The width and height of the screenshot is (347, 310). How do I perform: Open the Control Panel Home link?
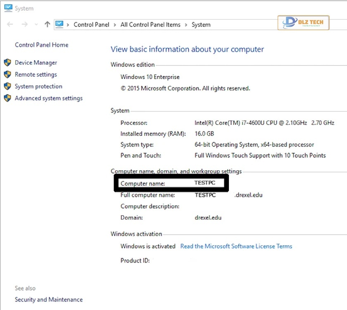[41, 45]
